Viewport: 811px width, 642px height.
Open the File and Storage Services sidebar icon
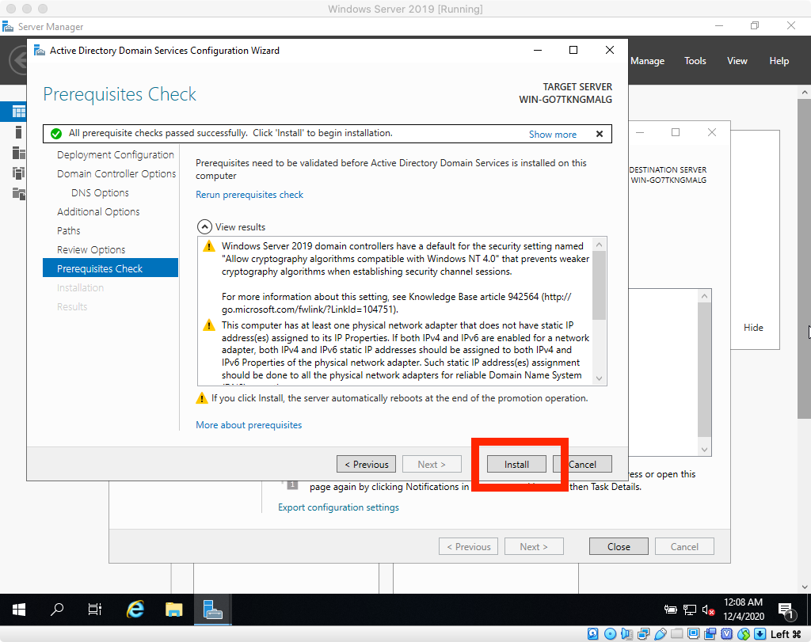19,194
